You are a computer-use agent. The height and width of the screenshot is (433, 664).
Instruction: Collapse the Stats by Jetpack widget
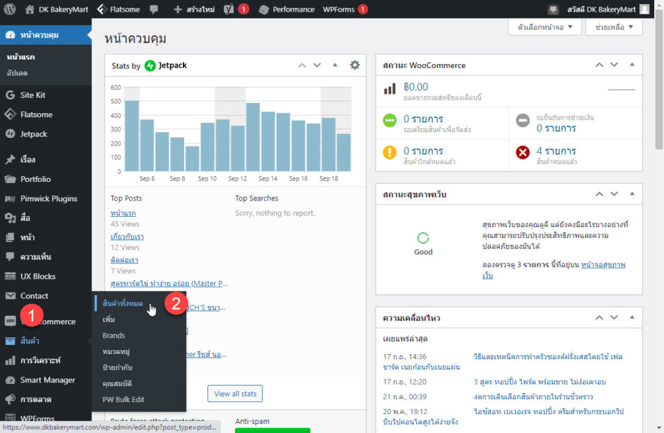click(x=335, y=65)
